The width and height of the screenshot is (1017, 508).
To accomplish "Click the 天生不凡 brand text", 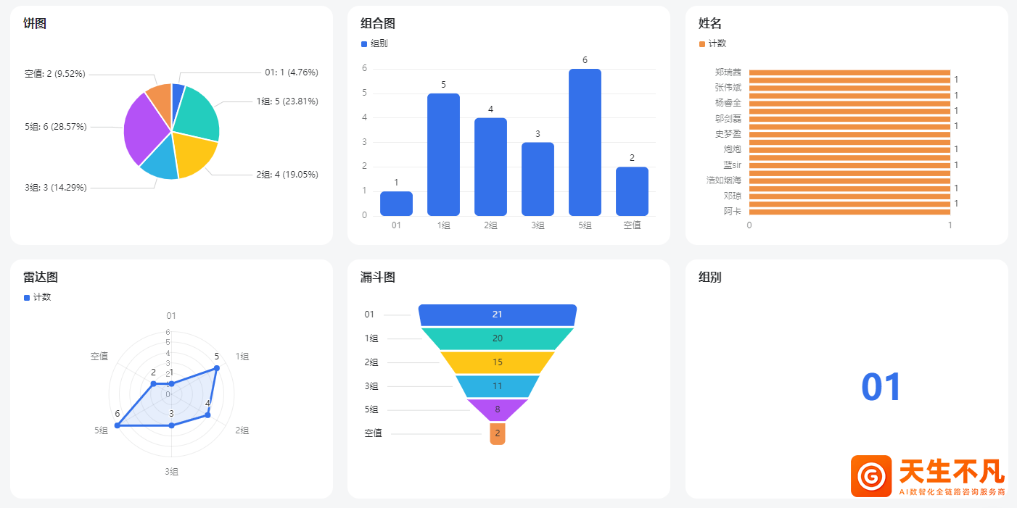I will [x=951, y=471].
